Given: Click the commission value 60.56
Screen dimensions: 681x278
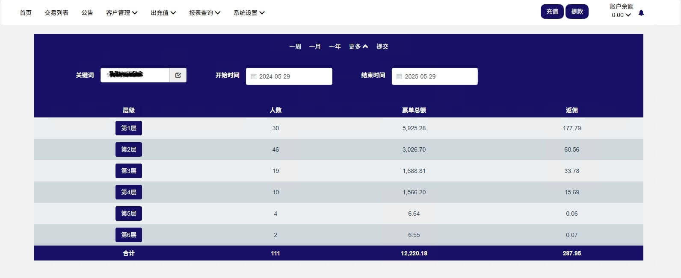Looking at the screenshot, I should 572,149.
